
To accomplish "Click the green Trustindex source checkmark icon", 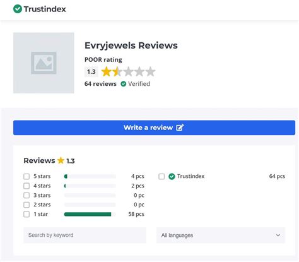I will (172, 176).
